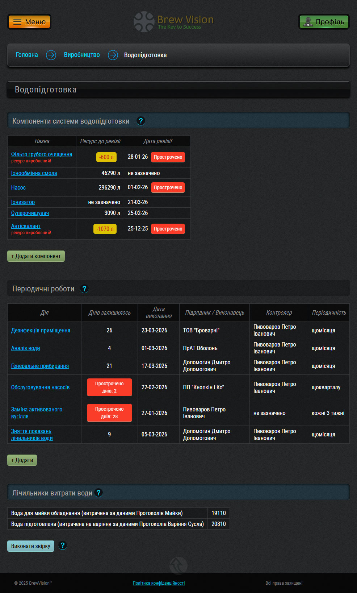This screenshot has height=593, width=357.
Task: Open the Профіль menu
Action: (x=324, y=22)
